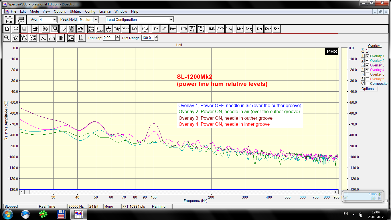Open the Avg dropdown list
The image size is (391, 220).
[x=54, y=20]
